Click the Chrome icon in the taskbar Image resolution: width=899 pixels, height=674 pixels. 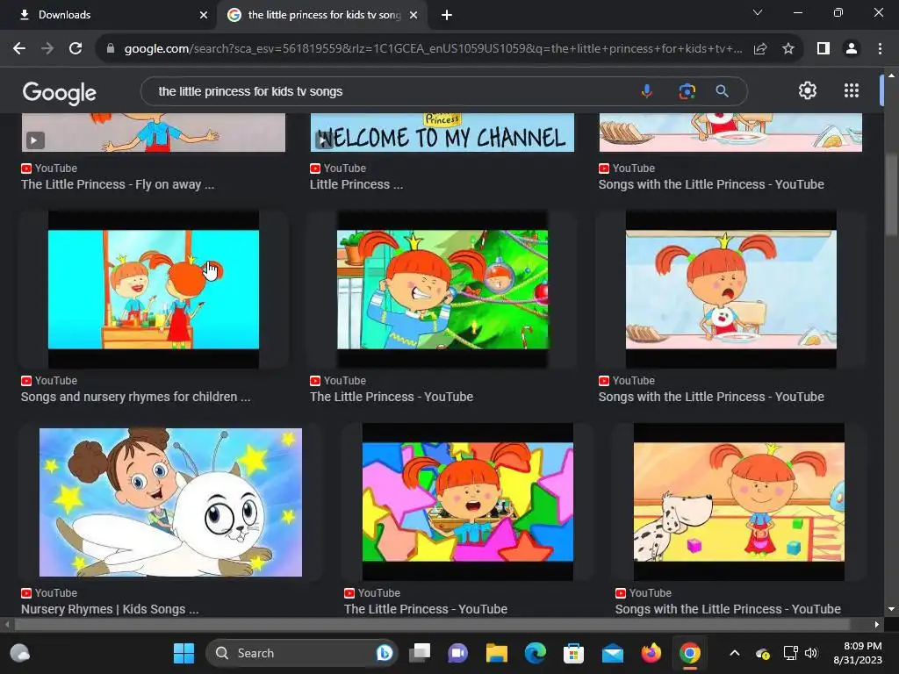tap(690, 653)
